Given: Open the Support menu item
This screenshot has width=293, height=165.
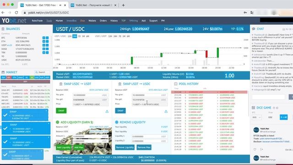Looking at the screenshot, I should point(153,21).
